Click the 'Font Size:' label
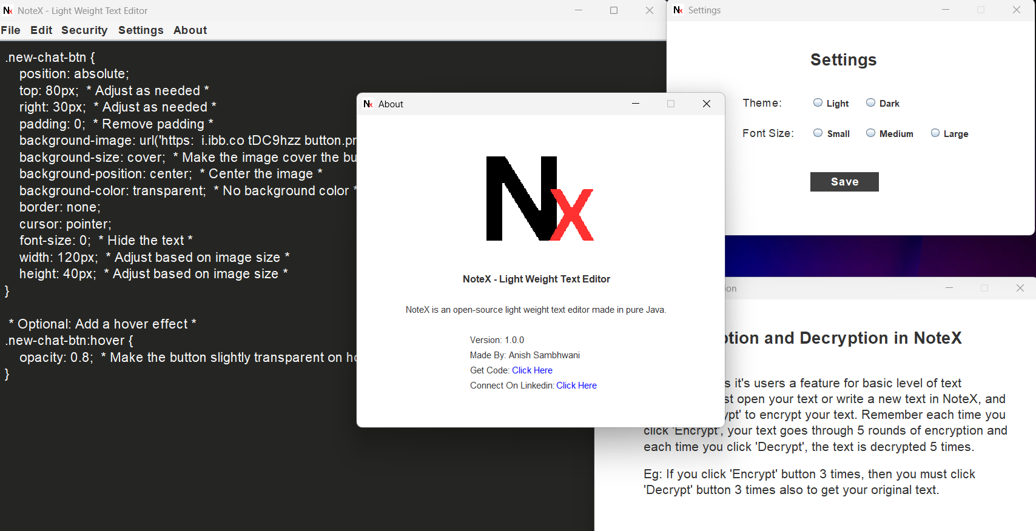Viewport: 1036px width, 531px height. point(768,133)
